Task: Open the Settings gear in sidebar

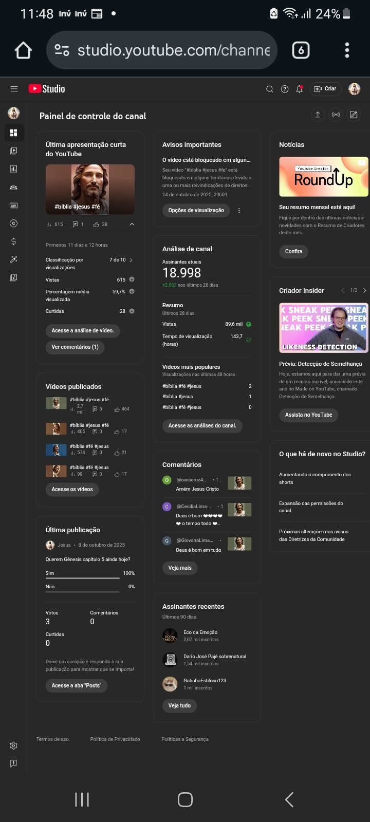Action: pyautogui.click(x=14, y=745)
